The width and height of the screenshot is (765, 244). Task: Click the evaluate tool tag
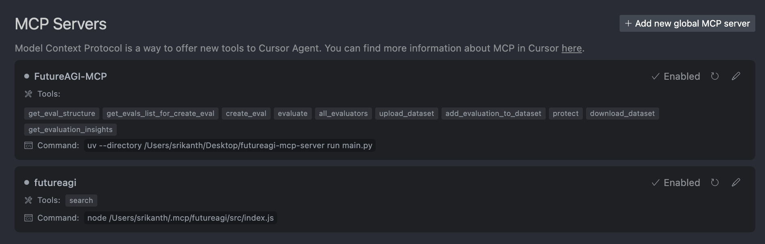[x=292, y=114]
